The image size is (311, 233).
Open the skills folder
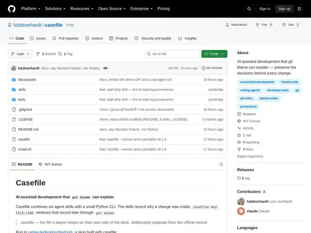coord(22,89)
